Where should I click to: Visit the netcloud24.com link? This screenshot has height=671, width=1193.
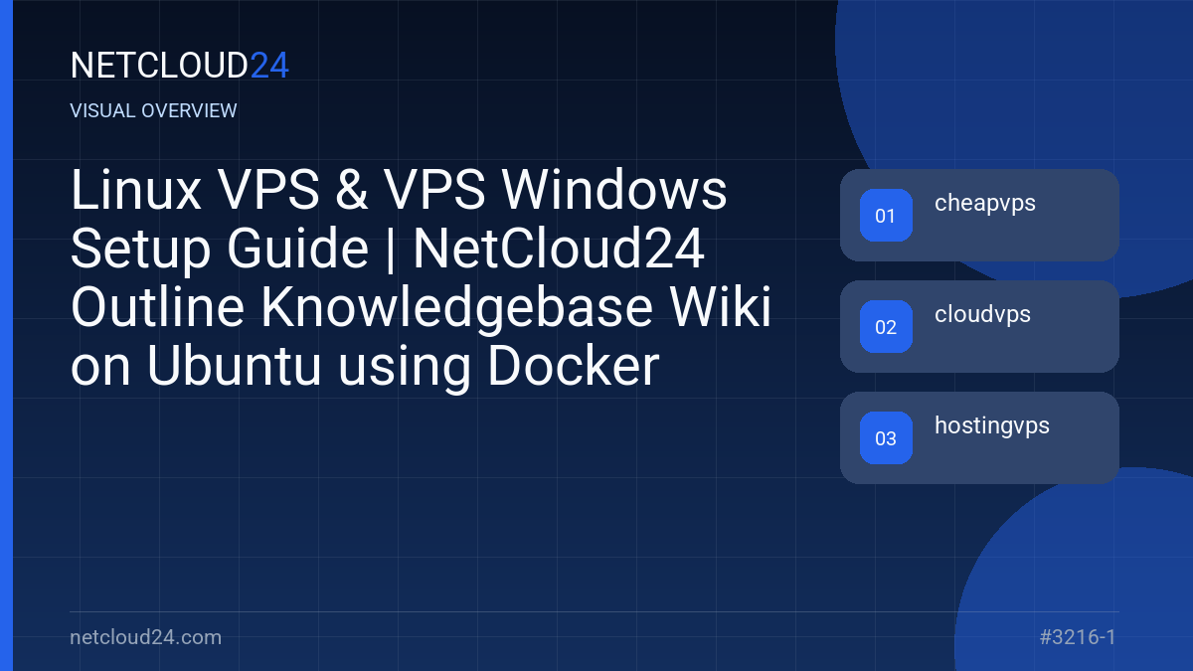point(146,637)
